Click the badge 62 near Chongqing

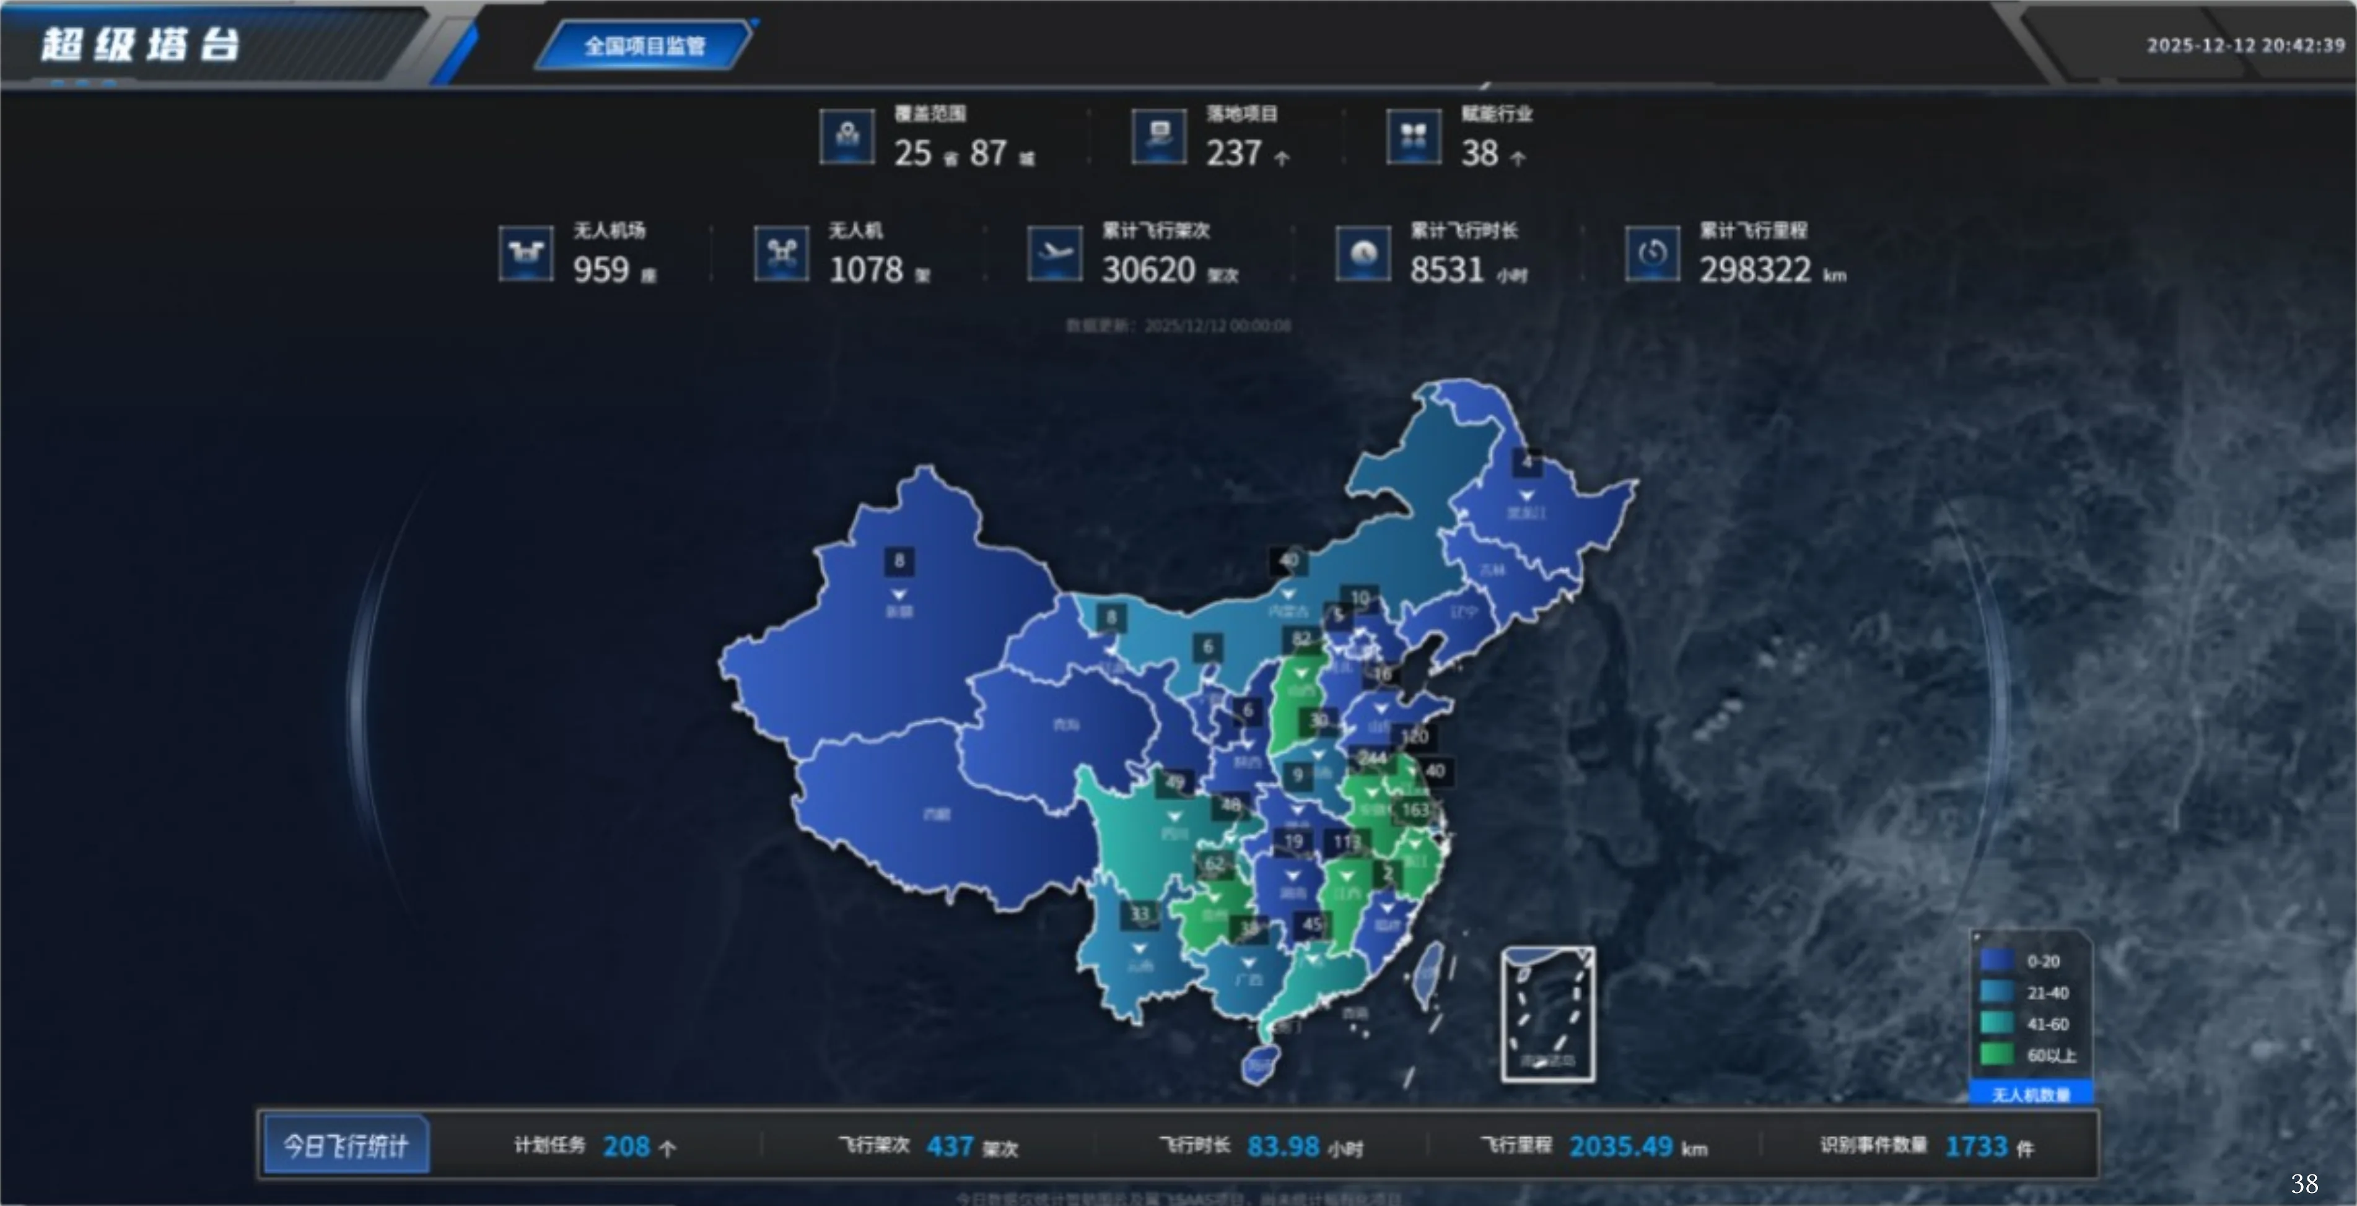pos(1215,864)
